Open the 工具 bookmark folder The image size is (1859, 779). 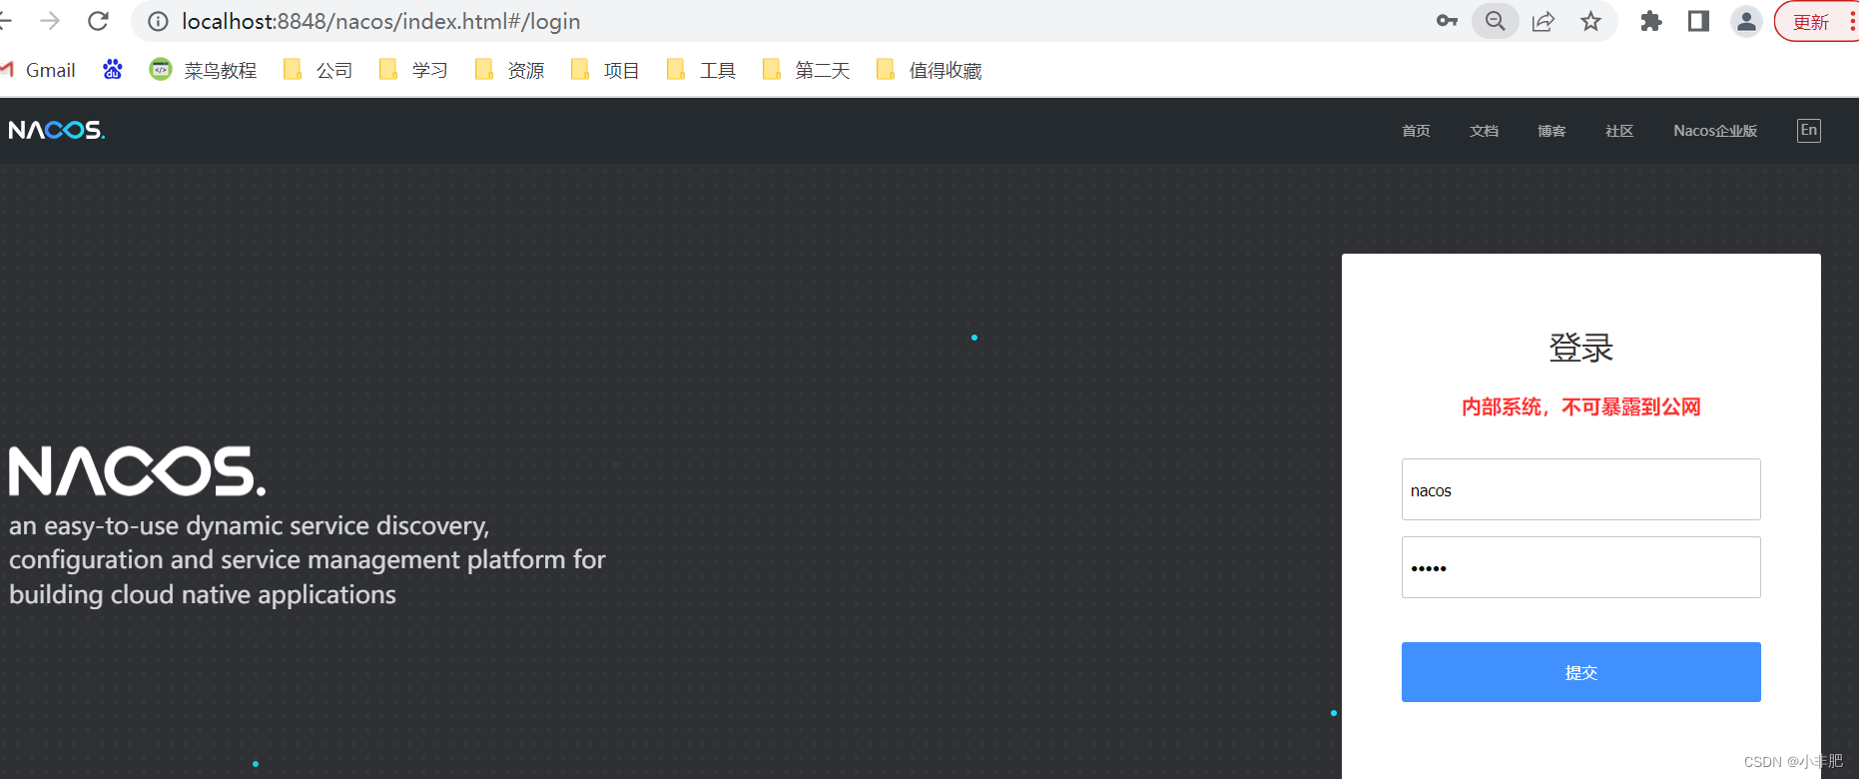701,70
